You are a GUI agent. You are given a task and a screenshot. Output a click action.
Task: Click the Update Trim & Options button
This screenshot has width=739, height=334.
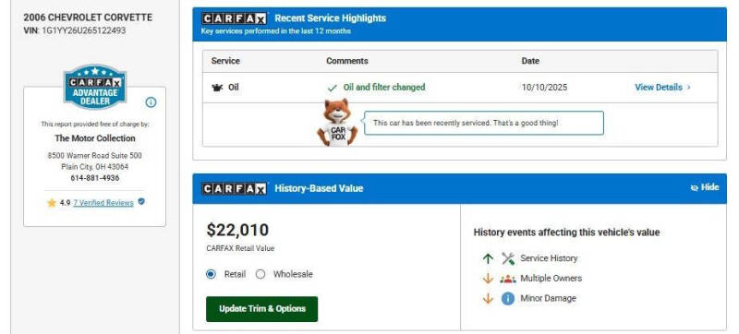tap(262, 309)
